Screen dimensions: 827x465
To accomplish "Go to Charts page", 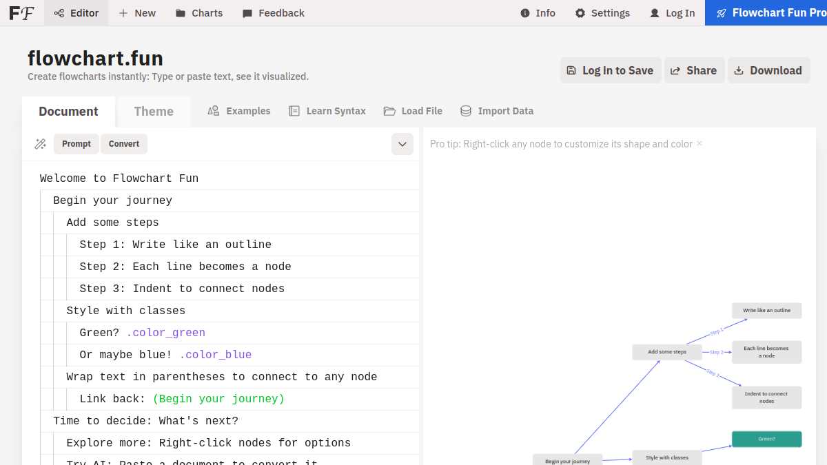I will pyautogui.click(x=199, y=13).
